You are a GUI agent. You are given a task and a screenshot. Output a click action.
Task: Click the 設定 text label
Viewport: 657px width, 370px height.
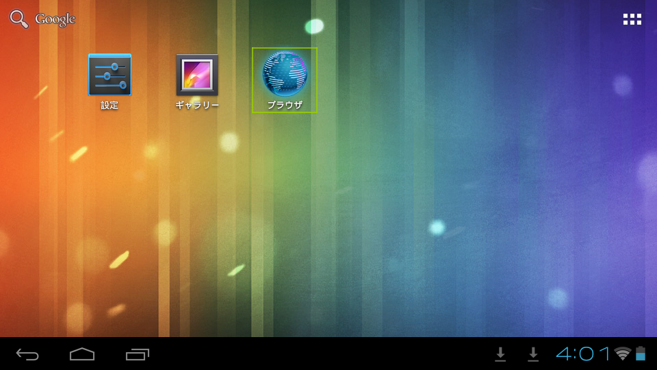click(x=109, y=106)
